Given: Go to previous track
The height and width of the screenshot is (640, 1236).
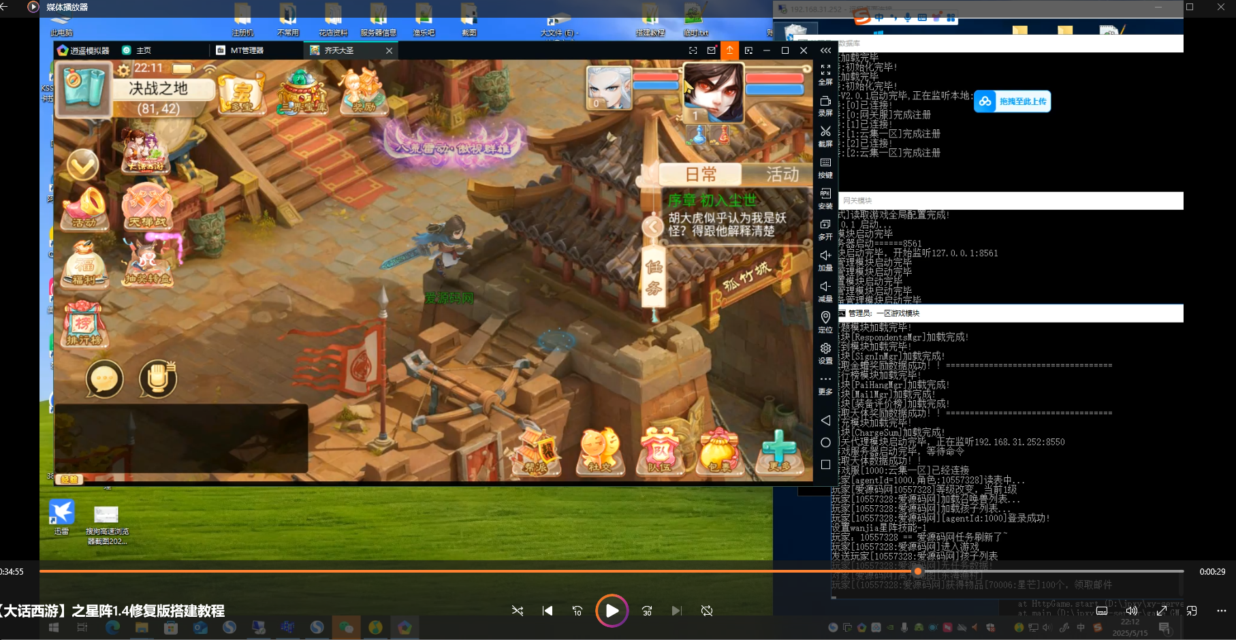Looking at the screenshot, I should (x=548, y=611).
